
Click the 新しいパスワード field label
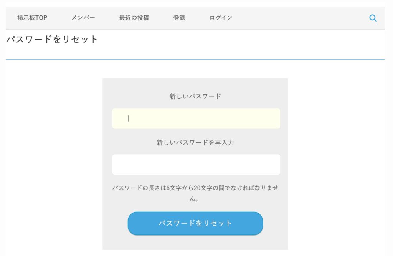(195, 96)
